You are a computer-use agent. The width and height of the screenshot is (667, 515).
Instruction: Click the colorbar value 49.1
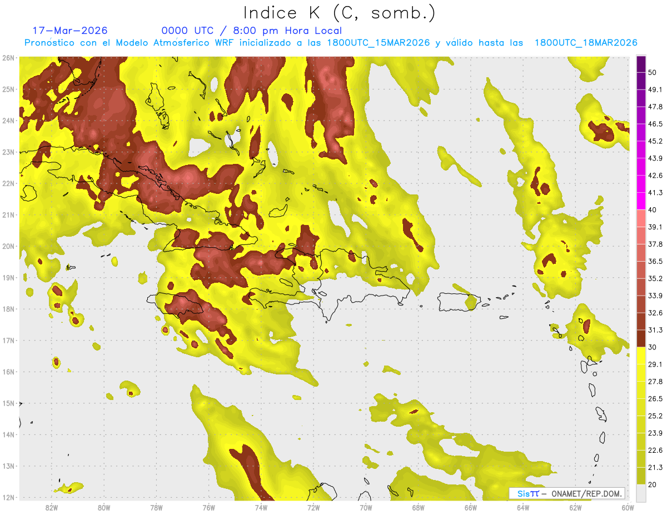tap(655, 89)
